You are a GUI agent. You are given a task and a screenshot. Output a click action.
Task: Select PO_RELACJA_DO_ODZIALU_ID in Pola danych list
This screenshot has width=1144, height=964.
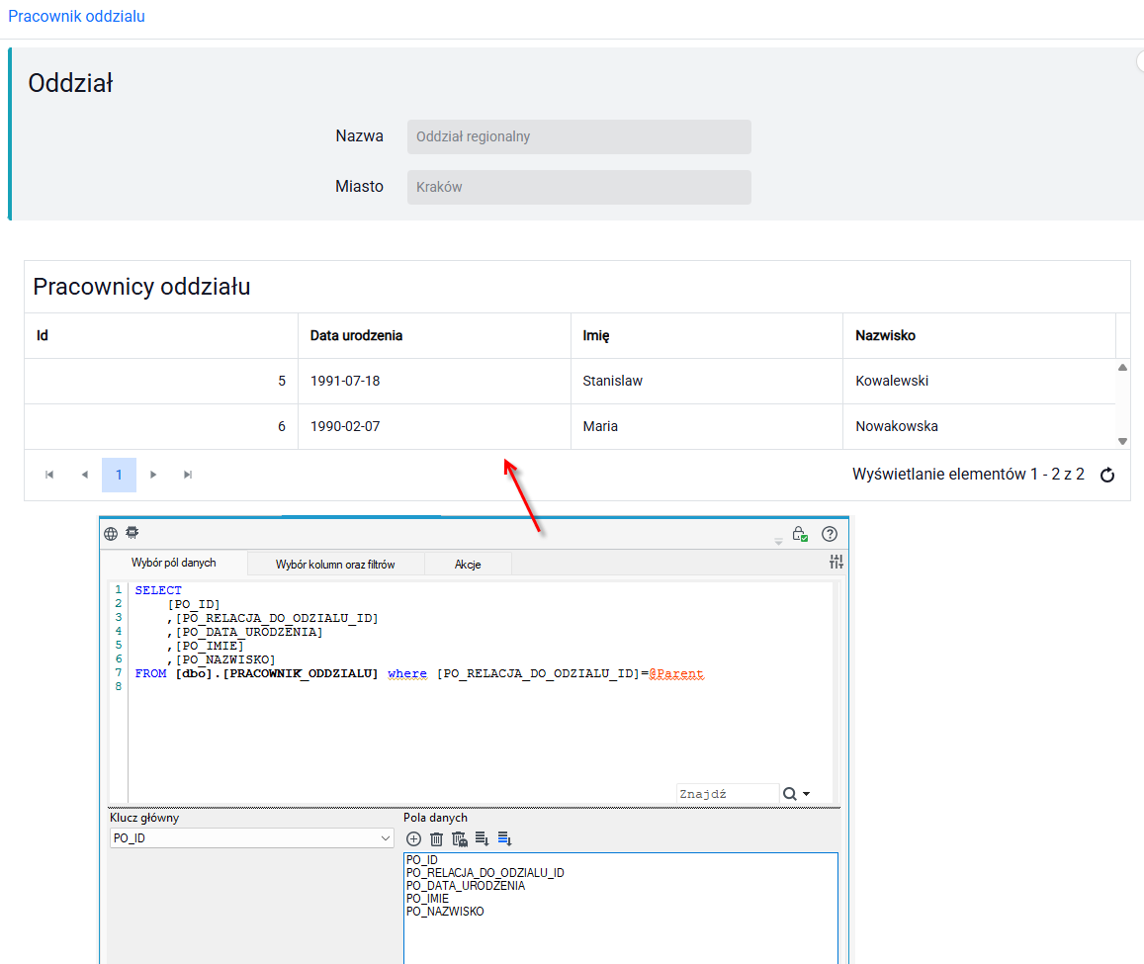point(485,873)
